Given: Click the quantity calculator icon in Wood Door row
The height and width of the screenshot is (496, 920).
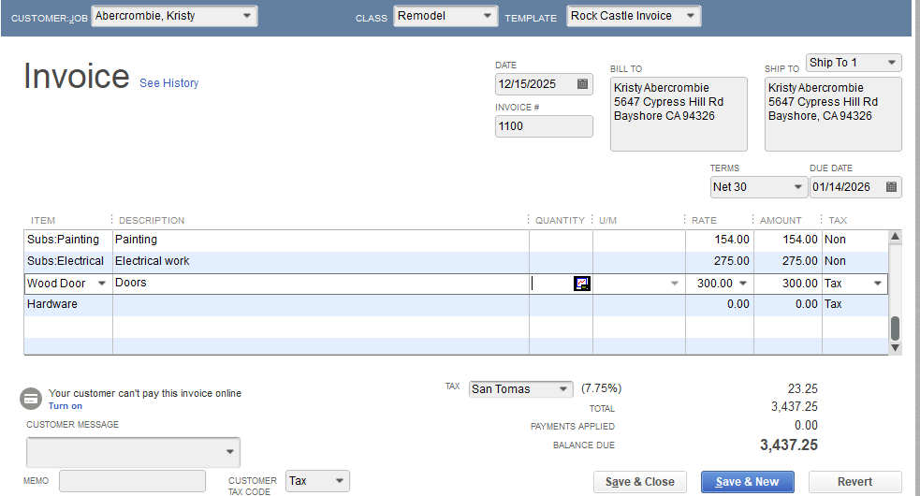Looking at the screenshot, I should pyautogui.click(x=581, y=284).
